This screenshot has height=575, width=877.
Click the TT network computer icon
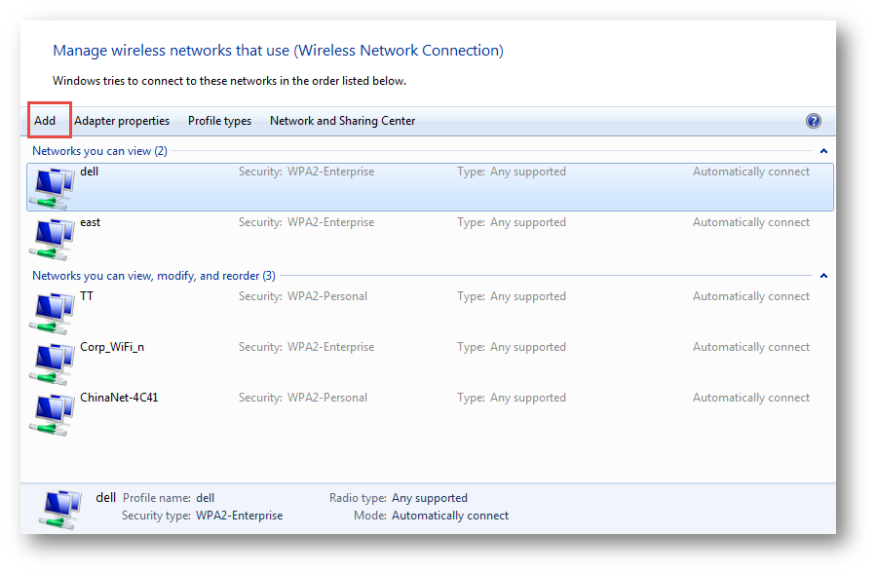click(x=52, y=313)
